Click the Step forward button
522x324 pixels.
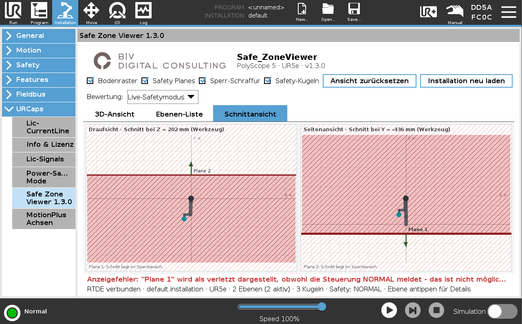413,310
